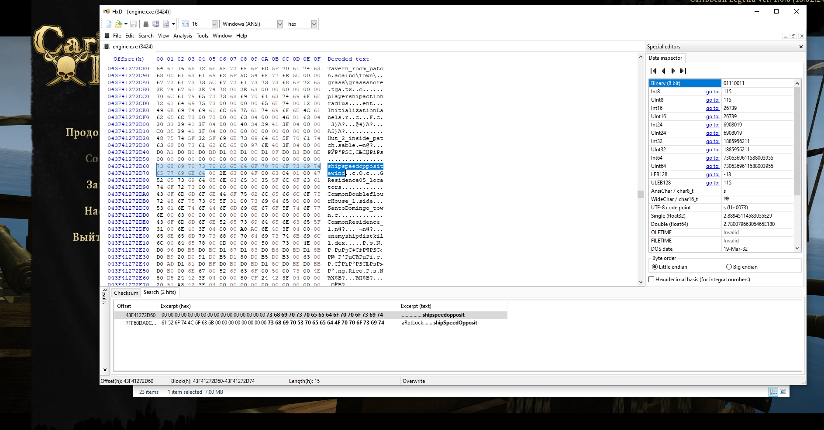Click the previous byte arrow in Data inspector
Screen dimensions: 824x430
click(x=663, y=71)
